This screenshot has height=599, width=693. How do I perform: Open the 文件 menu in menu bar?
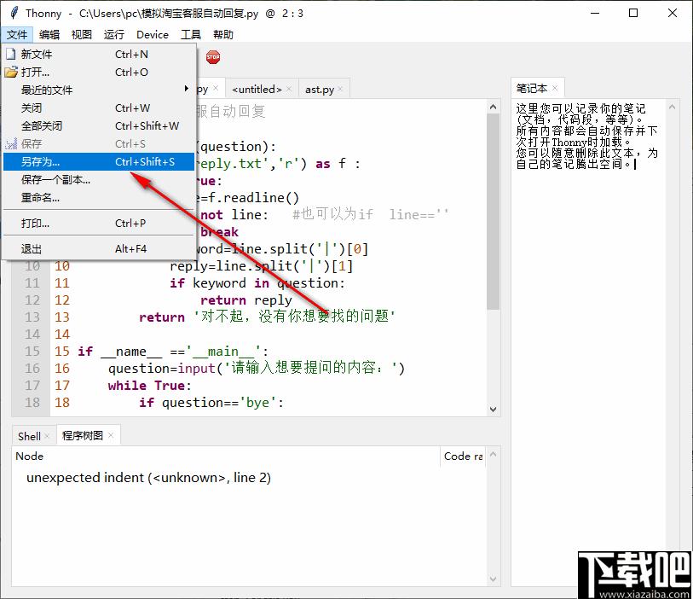pos(17,34)
